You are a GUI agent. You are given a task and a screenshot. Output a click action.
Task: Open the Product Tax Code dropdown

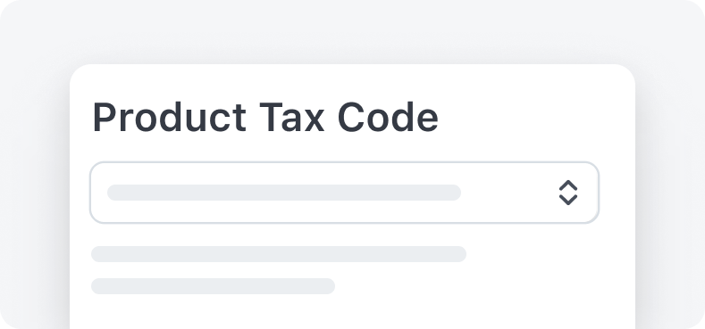[x=344, y=193]
